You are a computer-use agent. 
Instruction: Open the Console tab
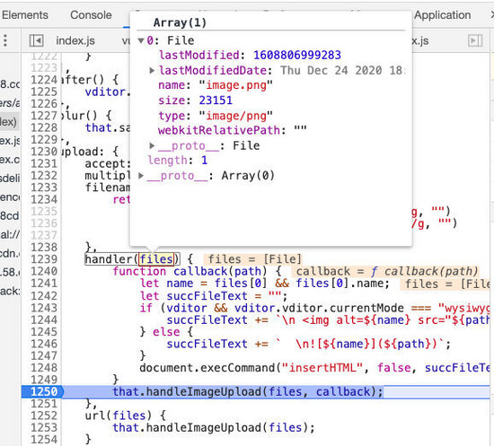pos(91,15)
